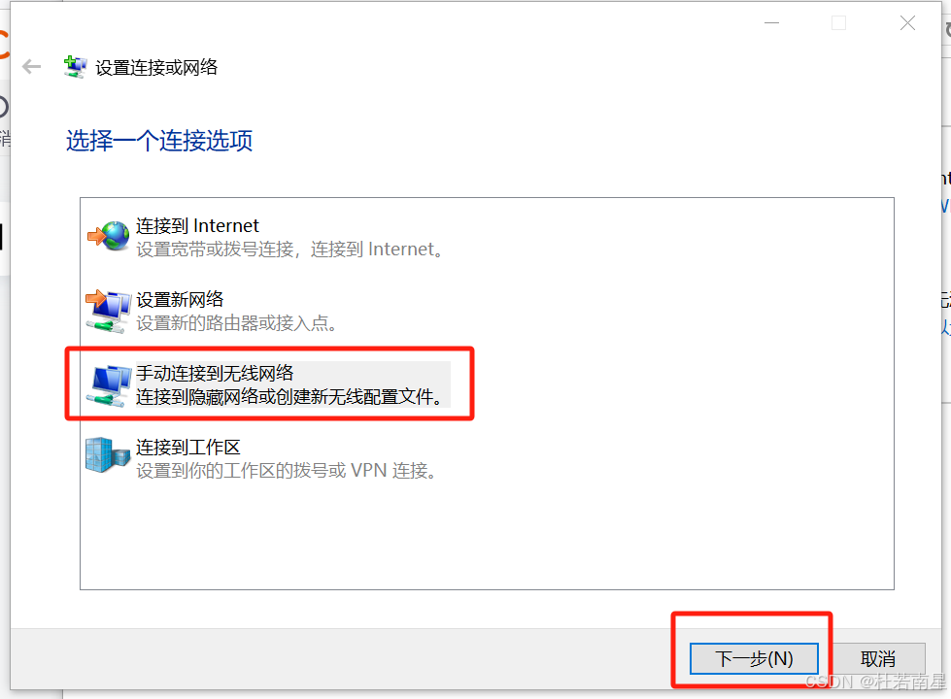The image size is (951, 699).
Task: Click description 设置到你的工作区的拨号或 VPN 连接
Action: pos(287,471)
